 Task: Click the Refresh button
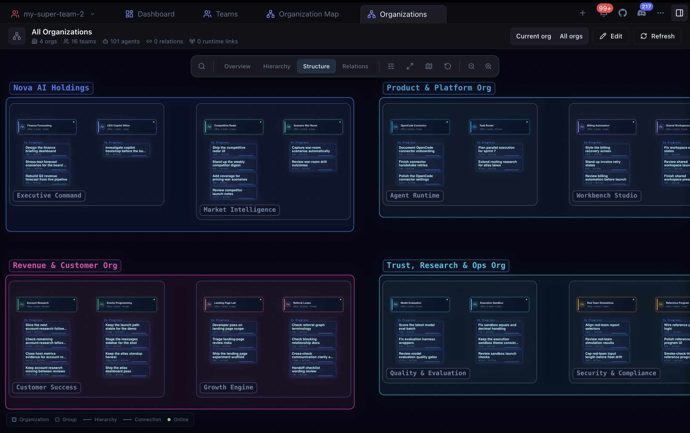657,36
